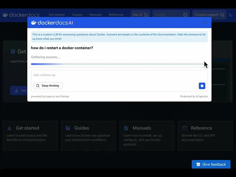
Task: Click the book icon on Guides card
Action: (x=68, y=128)
